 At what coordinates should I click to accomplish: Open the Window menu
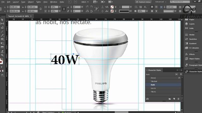click(x=54, y=2)
